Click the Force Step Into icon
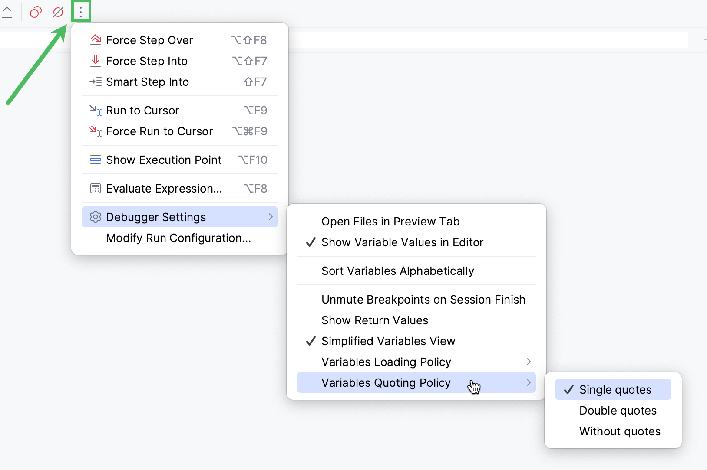707x470 pixels. 96,61
